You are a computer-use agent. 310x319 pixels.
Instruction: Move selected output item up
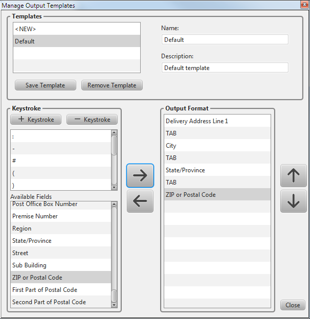[x=293, y=175]
